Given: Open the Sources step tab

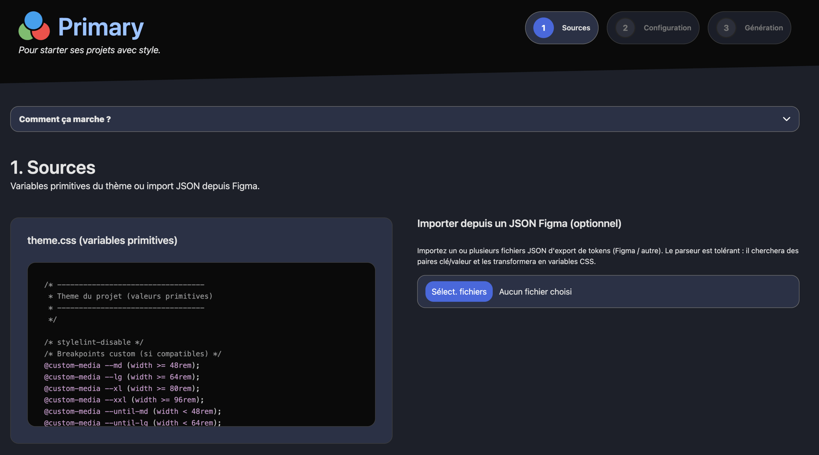Looking at the screenshot, I should click(576, 28).
